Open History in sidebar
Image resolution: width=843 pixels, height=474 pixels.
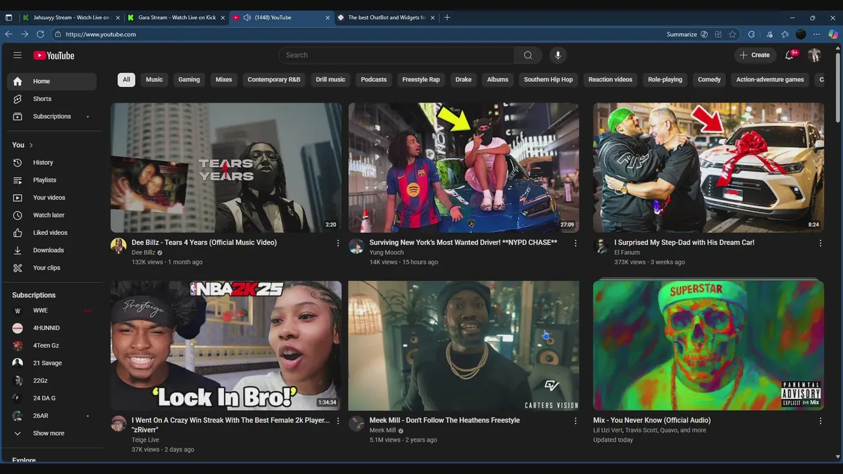click(52, 163)
